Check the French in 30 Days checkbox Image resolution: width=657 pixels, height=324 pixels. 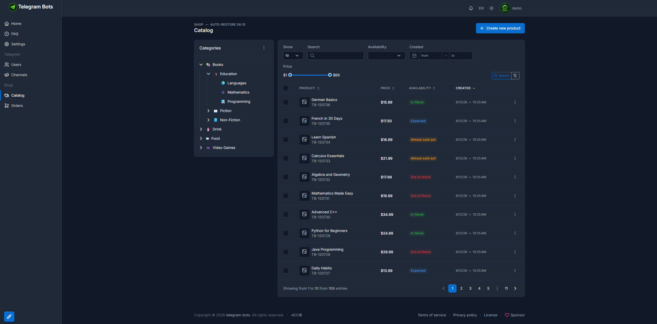pos(286,121)
